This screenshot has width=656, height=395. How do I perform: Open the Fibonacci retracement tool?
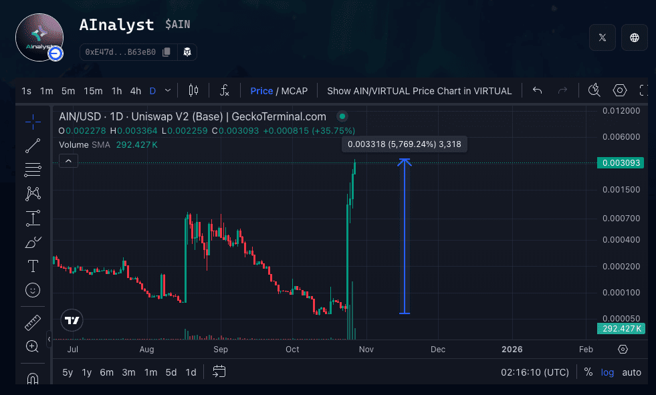click(33, 170)
